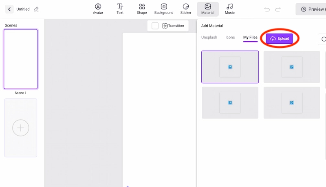Viewport: 326px width, 187px height.
Task: Select the My Files tab
Action: click(x=250, y=38)
